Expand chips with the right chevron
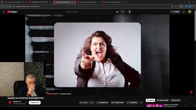The height and width of the screenshot is (110, 196). (184, 101)
